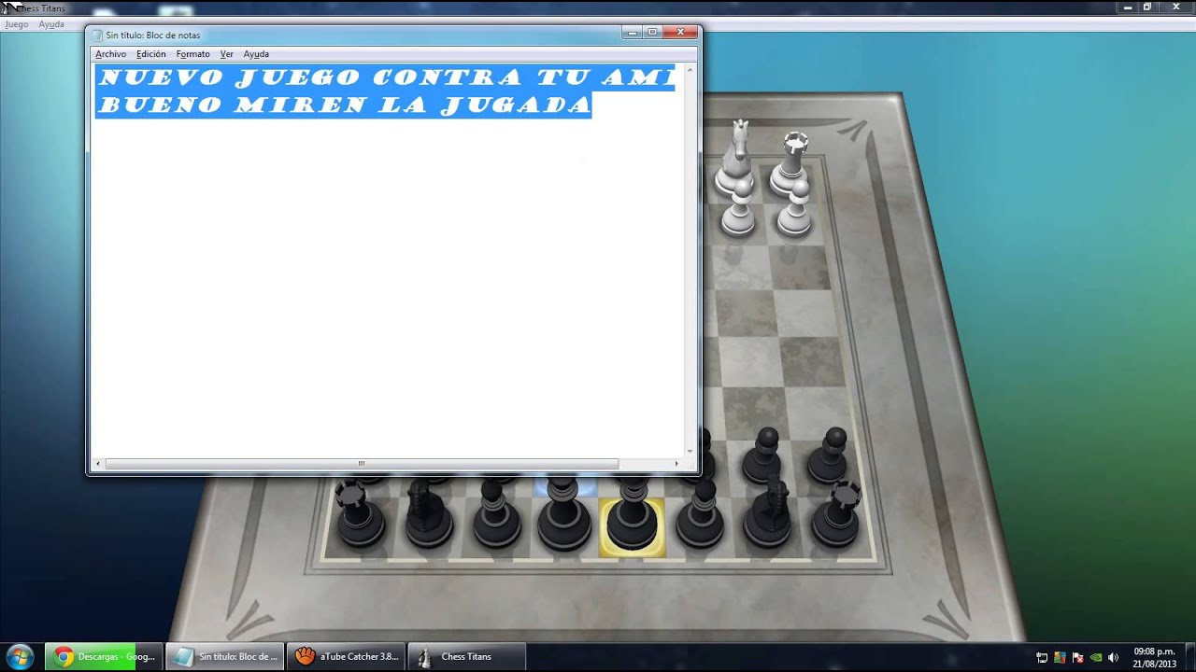Screen dimensions: 1196x672
Task: Maximize the Notepad window
Action: click(653, 33)
